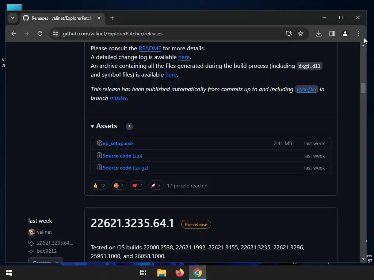
Task: Collapse the Assets section
Action: click(104, 126)
